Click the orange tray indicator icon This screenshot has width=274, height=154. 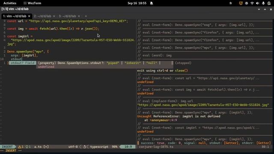[241, 3]
